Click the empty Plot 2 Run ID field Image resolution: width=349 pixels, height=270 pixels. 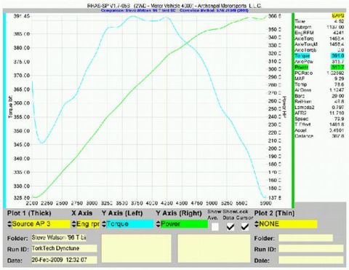click(311, 249)
